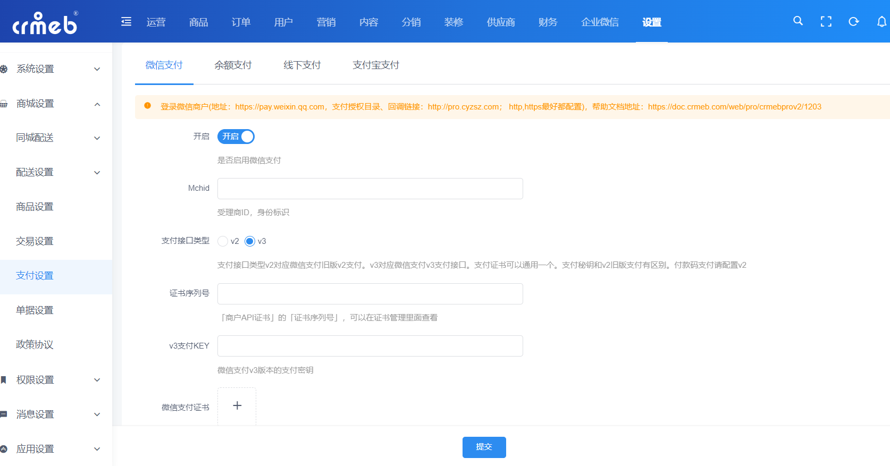Click the 应用设置 app icon

point(4,449)
